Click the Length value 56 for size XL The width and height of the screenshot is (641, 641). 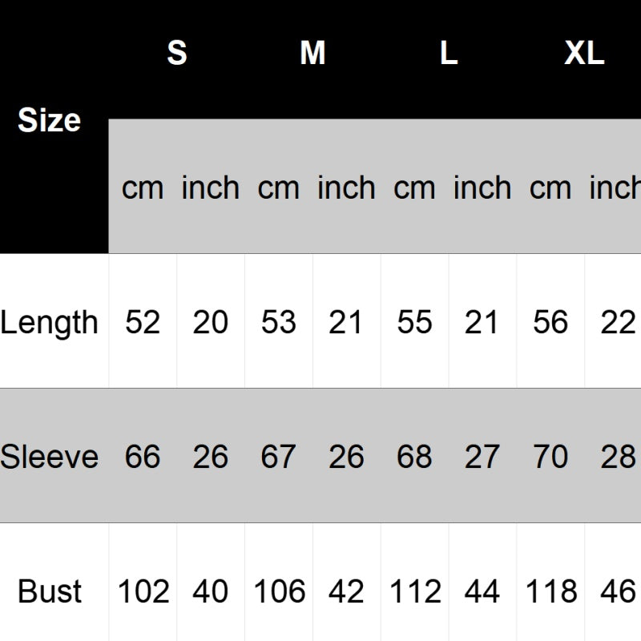coord(550,322)
